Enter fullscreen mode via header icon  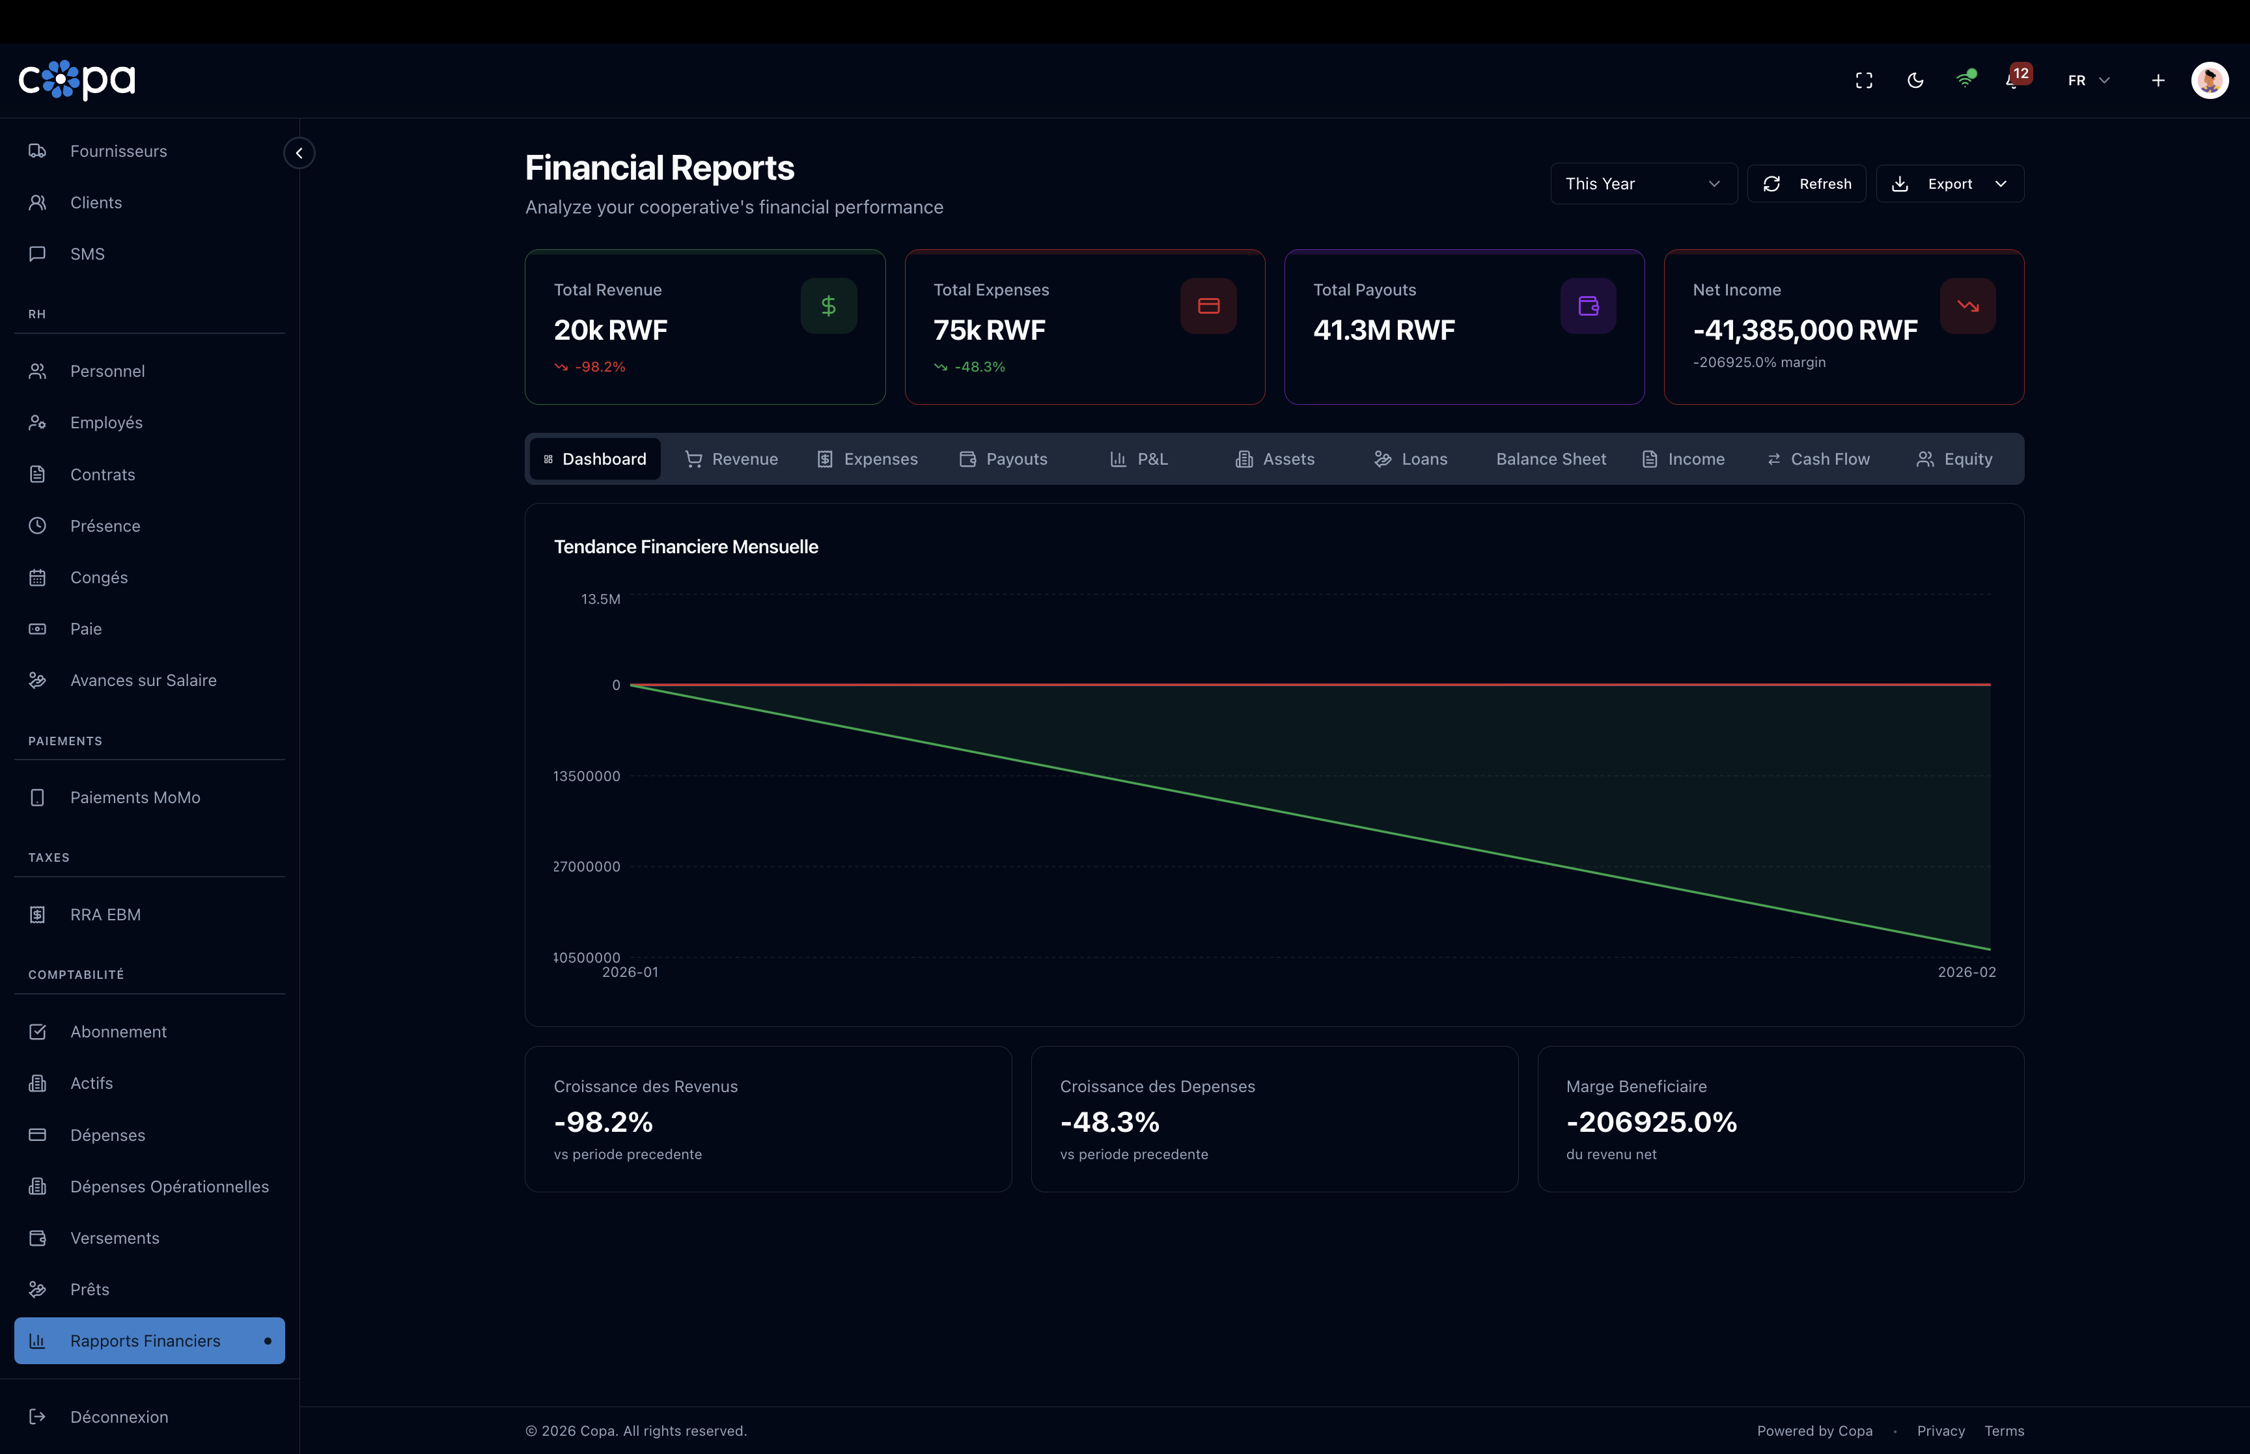1864,80
